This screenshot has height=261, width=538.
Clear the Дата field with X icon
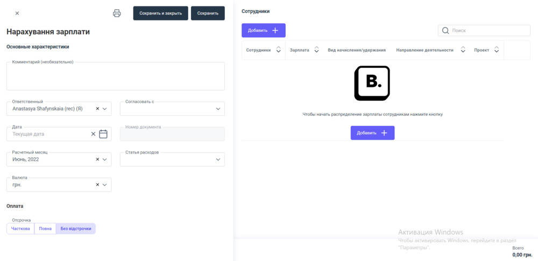[x=93, y=134]
